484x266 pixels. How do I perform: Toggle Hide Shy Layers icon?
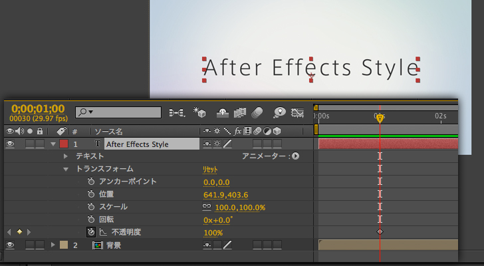(x=222, y=113)
